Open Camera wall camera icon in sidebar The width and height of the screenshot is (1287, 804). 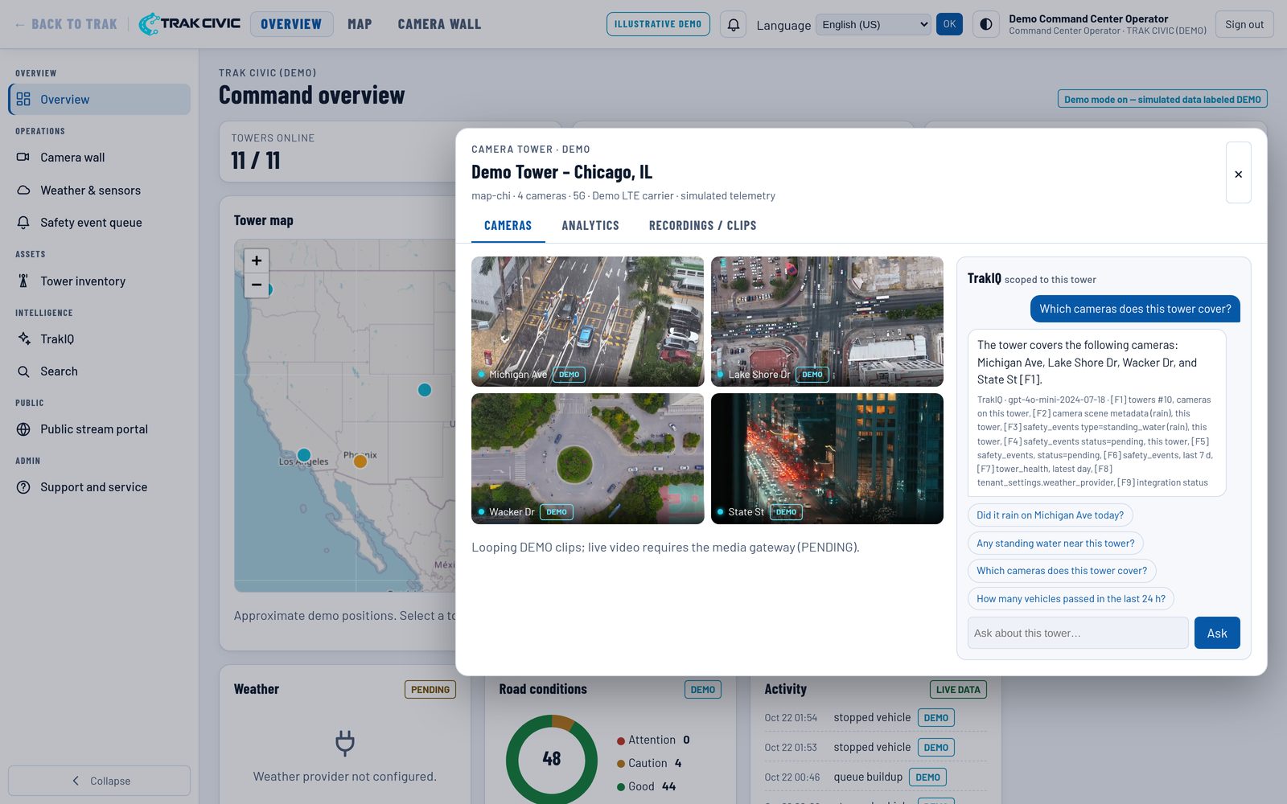point(23,158)
